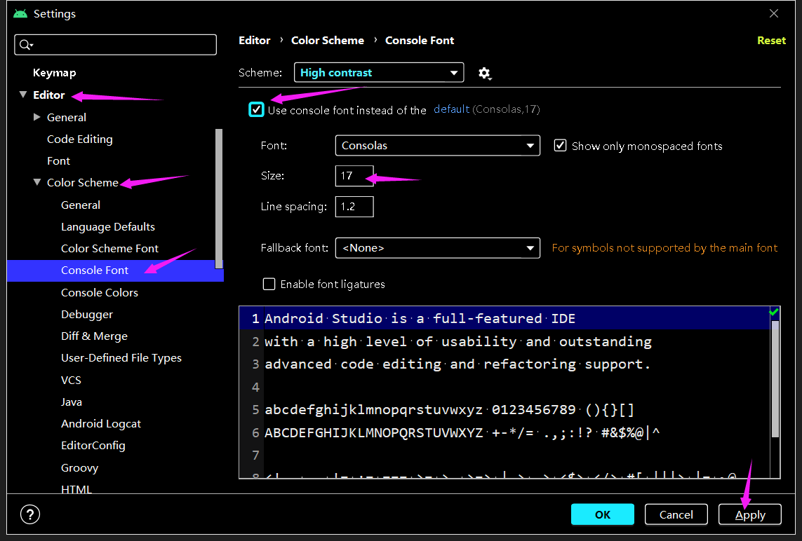Enable font ligatures checkbox

point(269,284)
